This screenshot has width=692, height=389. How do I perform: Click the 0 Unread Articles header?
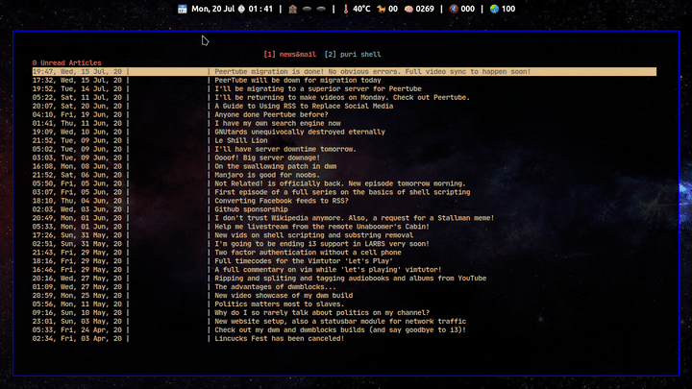(66, 63)
